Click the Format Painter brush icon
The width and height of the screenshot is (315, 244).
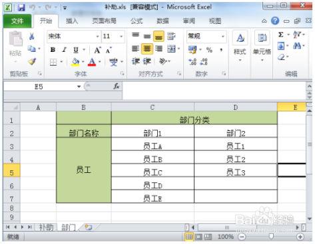click(32, 61)
